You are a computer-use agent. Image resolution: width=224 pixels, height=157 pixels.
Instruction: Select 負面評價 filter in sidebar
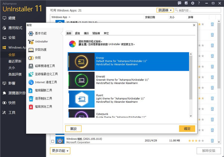[x=15, y=74]
